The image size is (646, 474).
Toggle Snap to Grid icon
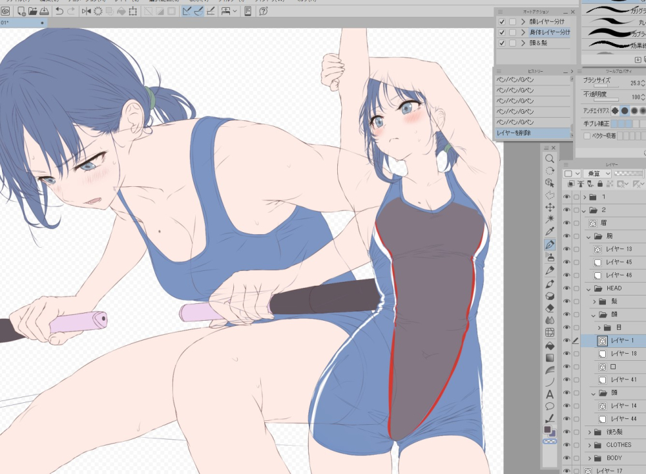click(x=211, y=11)
